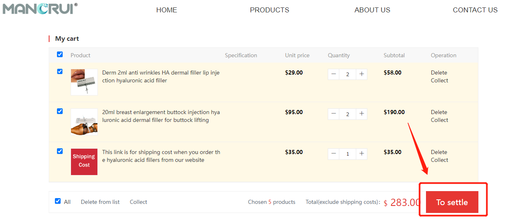
Task: Toggle the bottom All checkbox
Action: coord(58,201)
